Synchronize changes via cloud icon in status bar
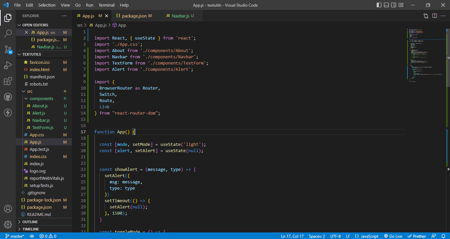This screenshot has width=450, height=239. click(32, 236)
